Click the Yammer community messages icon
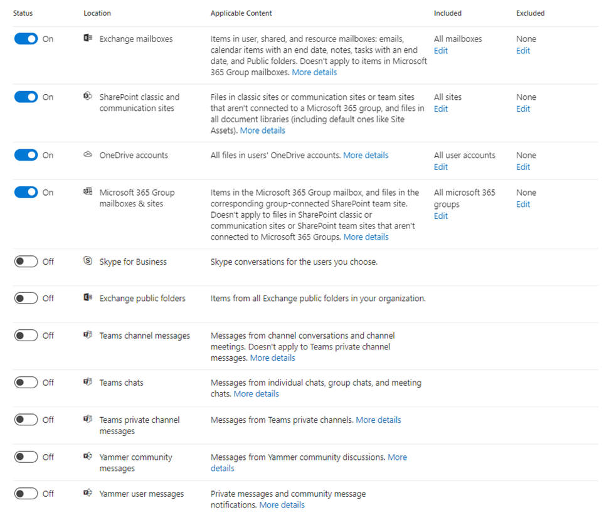The height and width of the screenshot is (515, 614). (88, 457)
